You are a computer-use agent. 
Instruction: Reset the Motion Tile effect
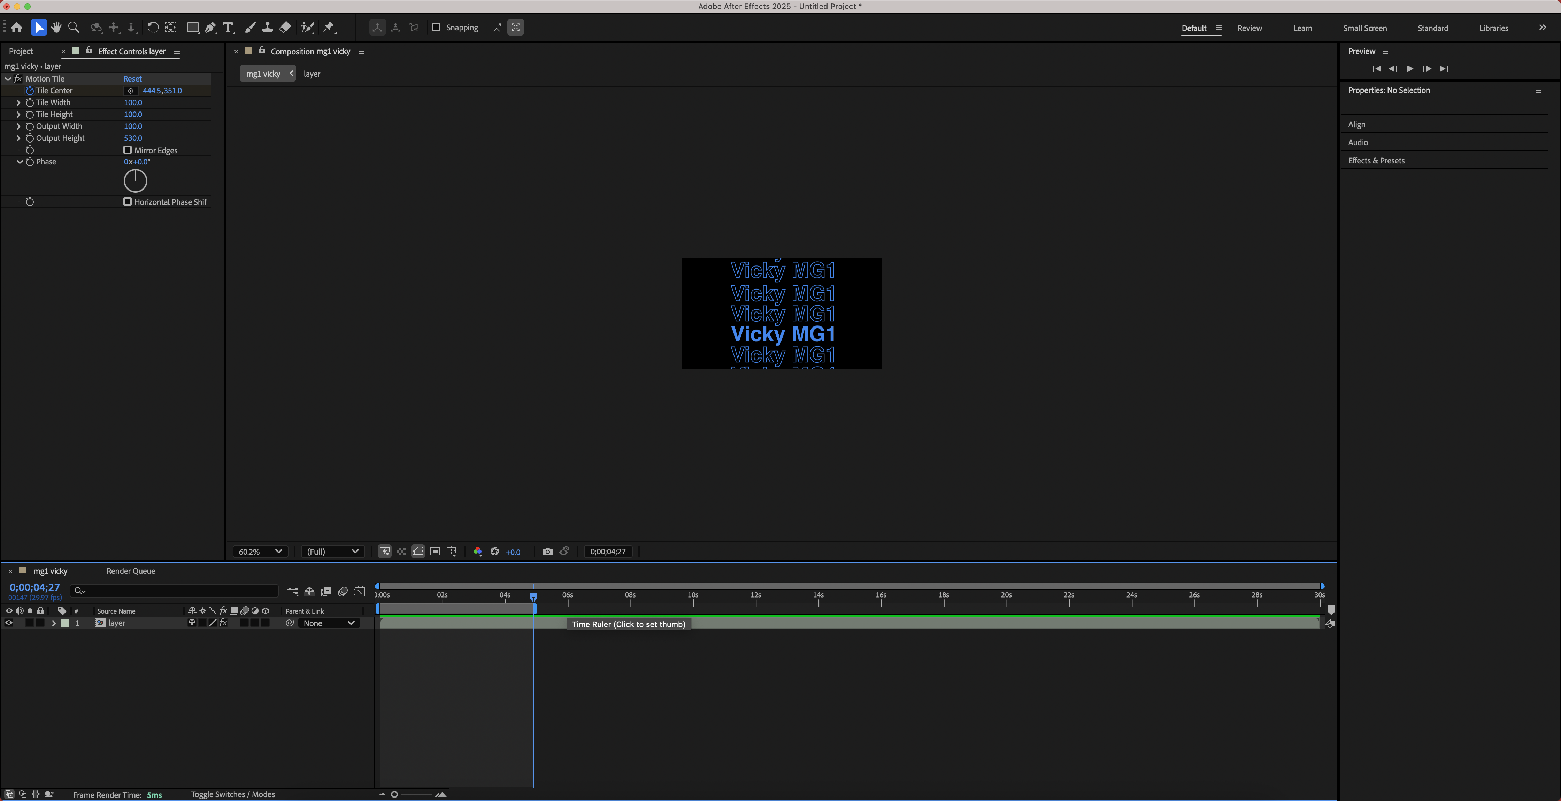coord(132,79)
